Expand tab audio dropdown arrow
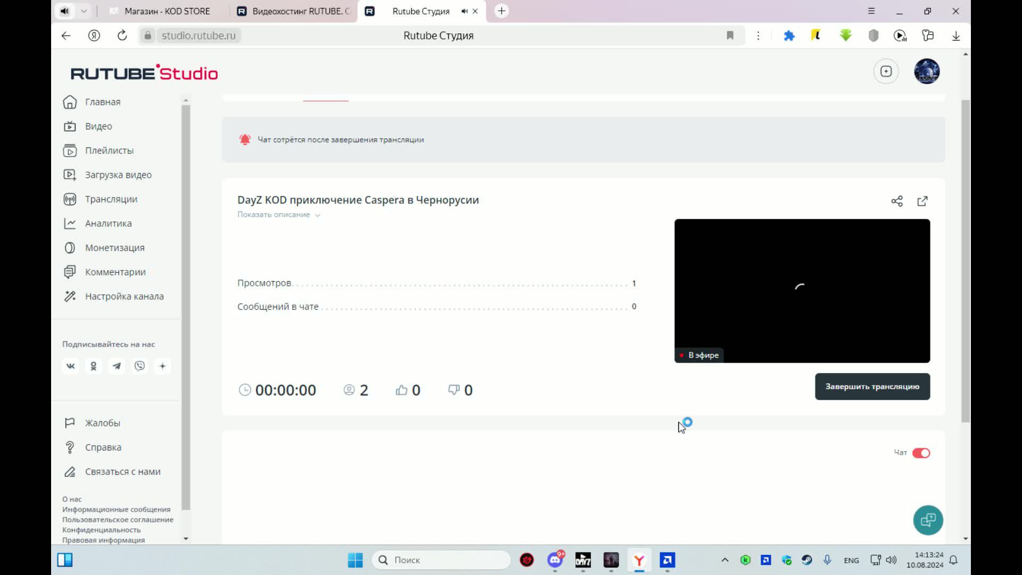 [84, 11]
